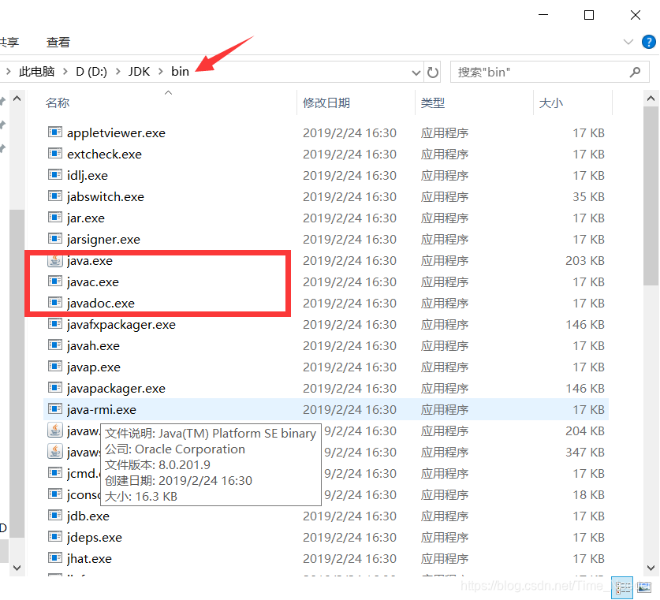Click the refresh button beside address bar
Viewport: 660px width, 600px height.
point(433,73)
